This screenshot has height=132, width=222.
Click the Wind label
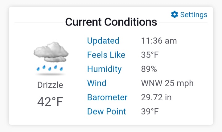click(97, 83)
